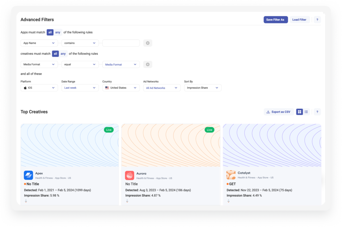
Task: Expand the Date Range 'Last week' dropdown
Action: (x=80, y=88)
